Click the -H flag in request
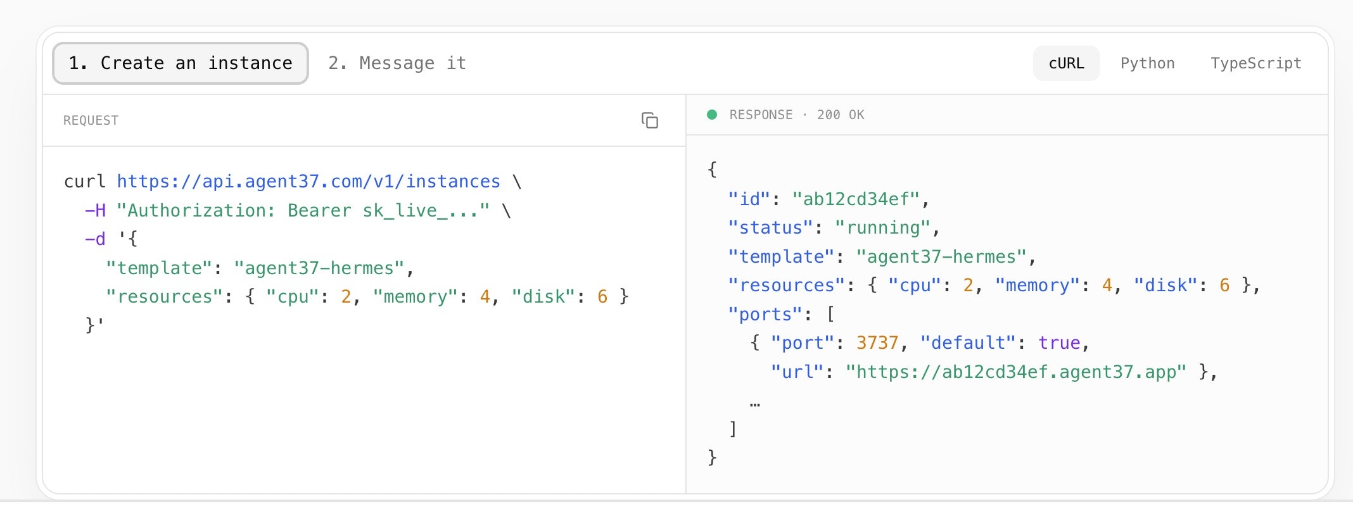 pos(95,210)
